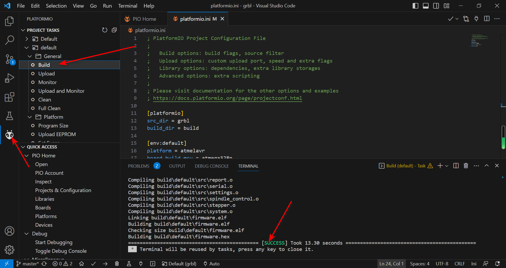Click the editor vertical scrollbar thumb
The height and width of the screenshot is (268, 506).
point(503,137)
